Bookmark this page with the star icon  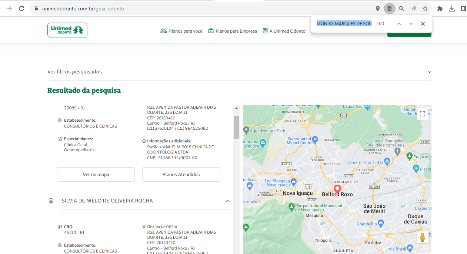pyautogui.click(x=425, y=9)
